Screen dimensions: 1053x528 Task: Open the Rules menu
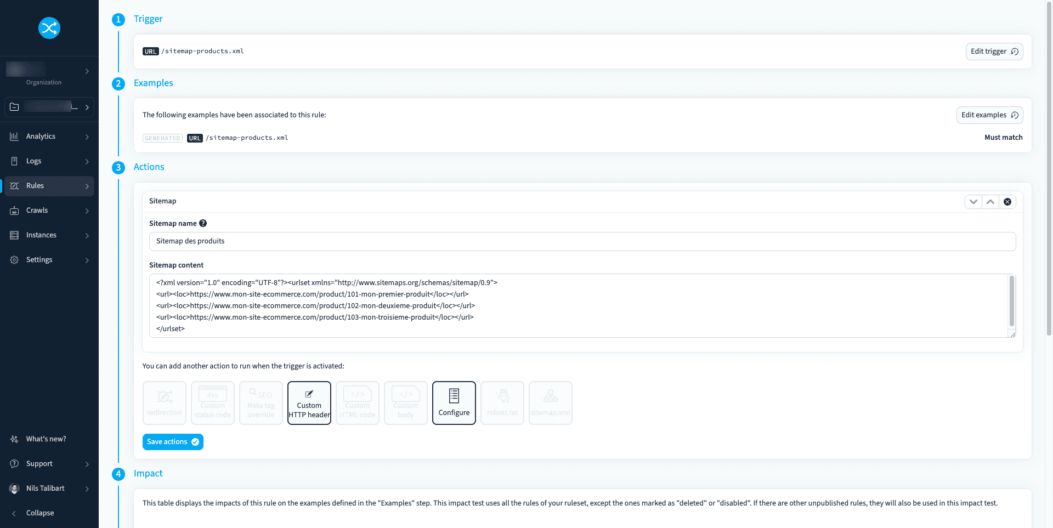49,186
